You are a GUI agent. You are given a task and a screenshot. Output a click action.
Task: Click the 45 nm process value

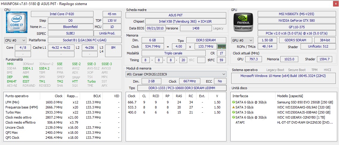click(112, 14)
